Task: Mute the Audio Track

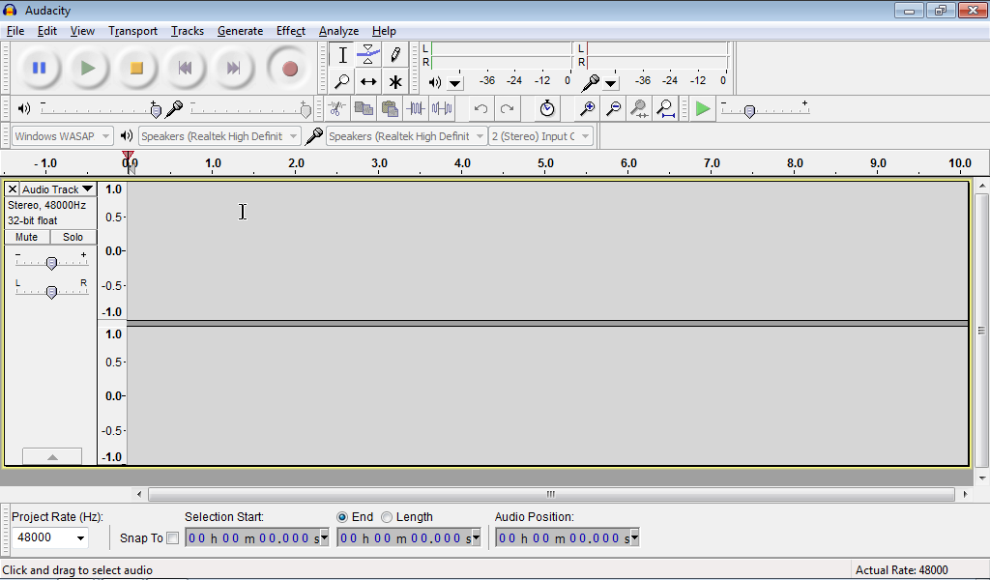Action: click(26, 237)
